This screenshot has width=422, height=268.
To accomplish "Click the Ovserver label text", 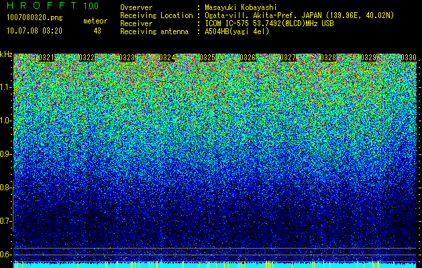I will [x=136, y=7].
